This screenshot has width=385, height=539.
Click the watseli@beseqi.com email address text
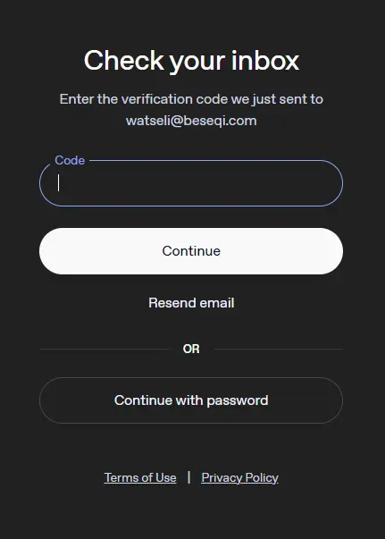click(191, 121)
